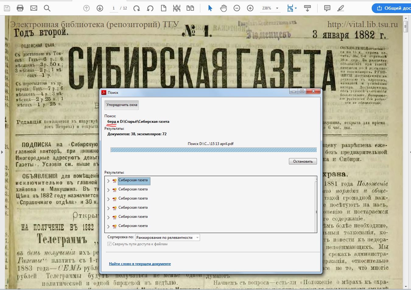Click the email envelope icon

[34, 8]
